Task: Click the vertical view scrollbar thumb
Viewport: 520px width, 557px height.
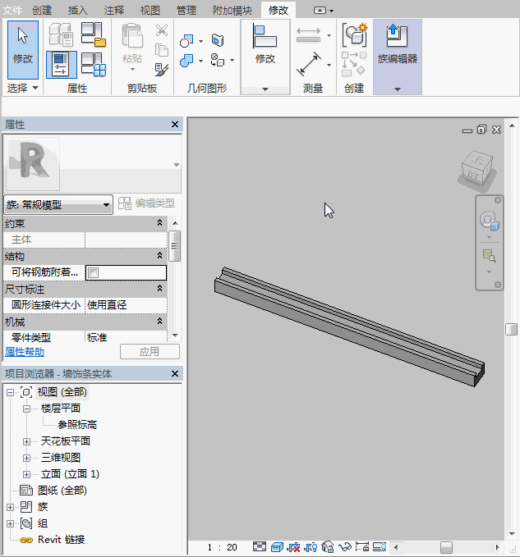Action: (x=512, y=329)
